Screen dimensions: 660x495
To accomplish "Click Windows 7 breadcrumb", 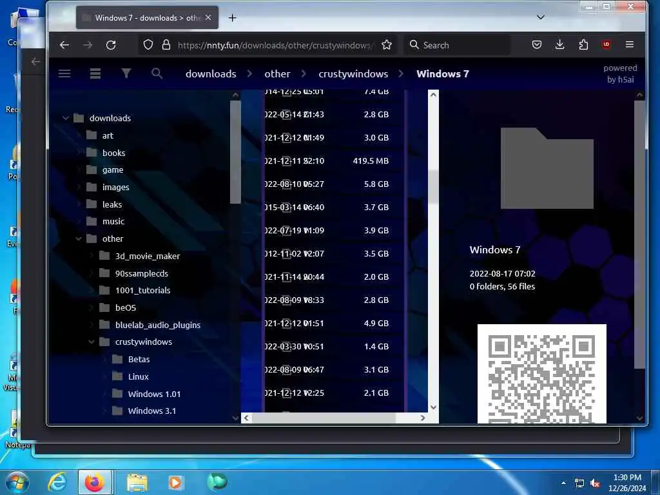I will [442, 73].
